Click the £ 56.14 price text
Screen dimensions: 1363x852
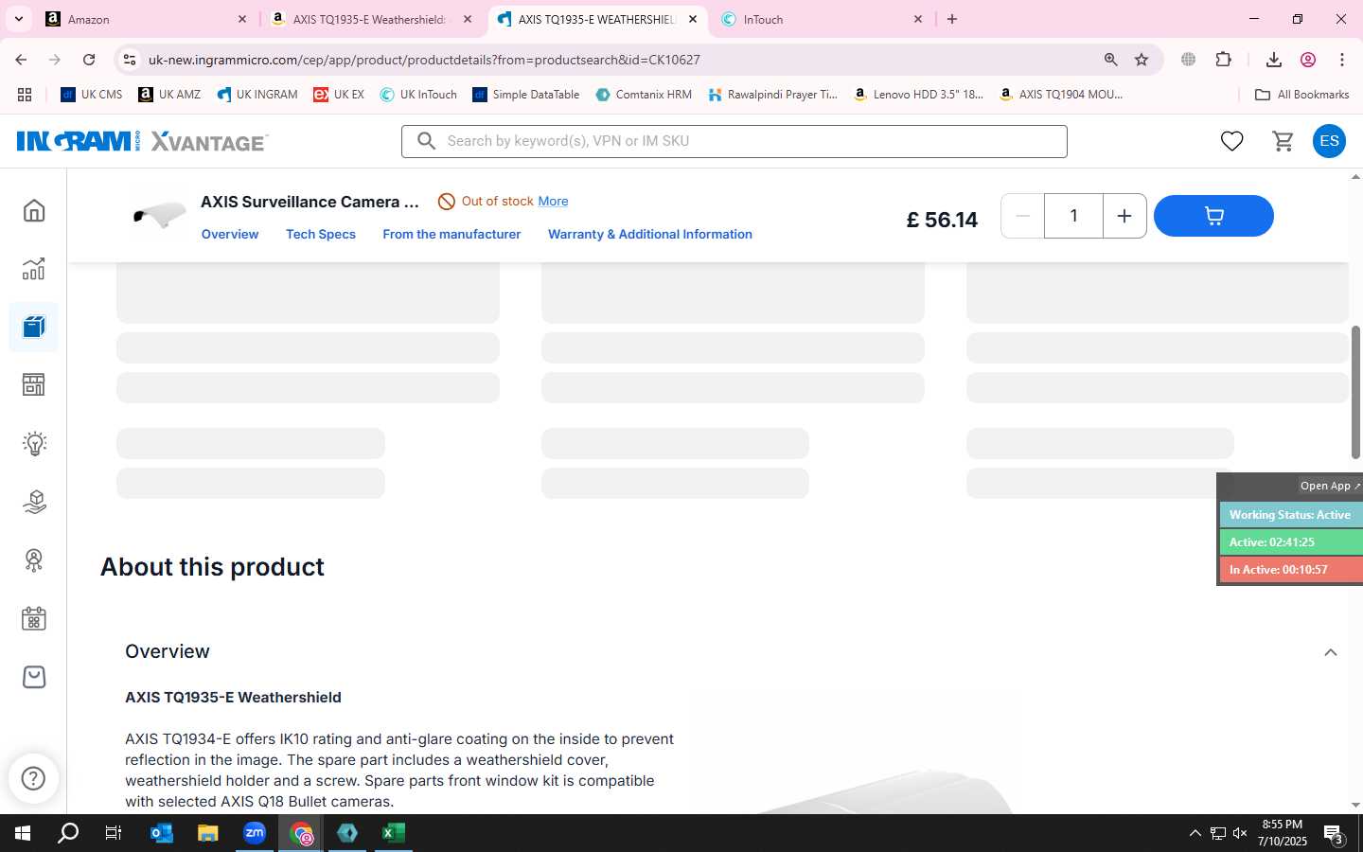[942, 220]
